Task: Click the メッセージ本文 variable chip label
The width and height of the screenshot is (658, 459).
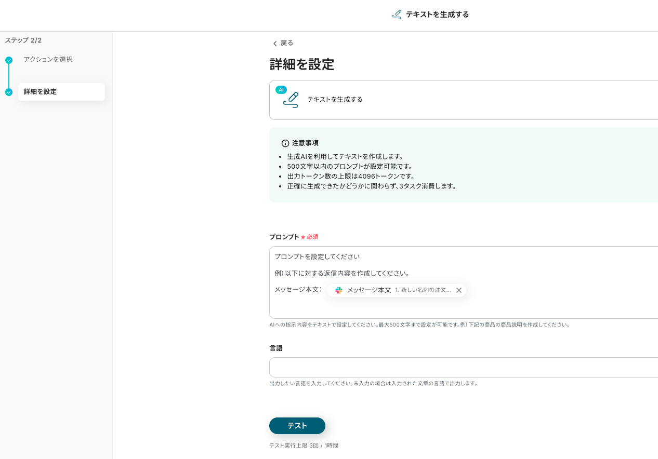Action: click(x=369, y=290)
